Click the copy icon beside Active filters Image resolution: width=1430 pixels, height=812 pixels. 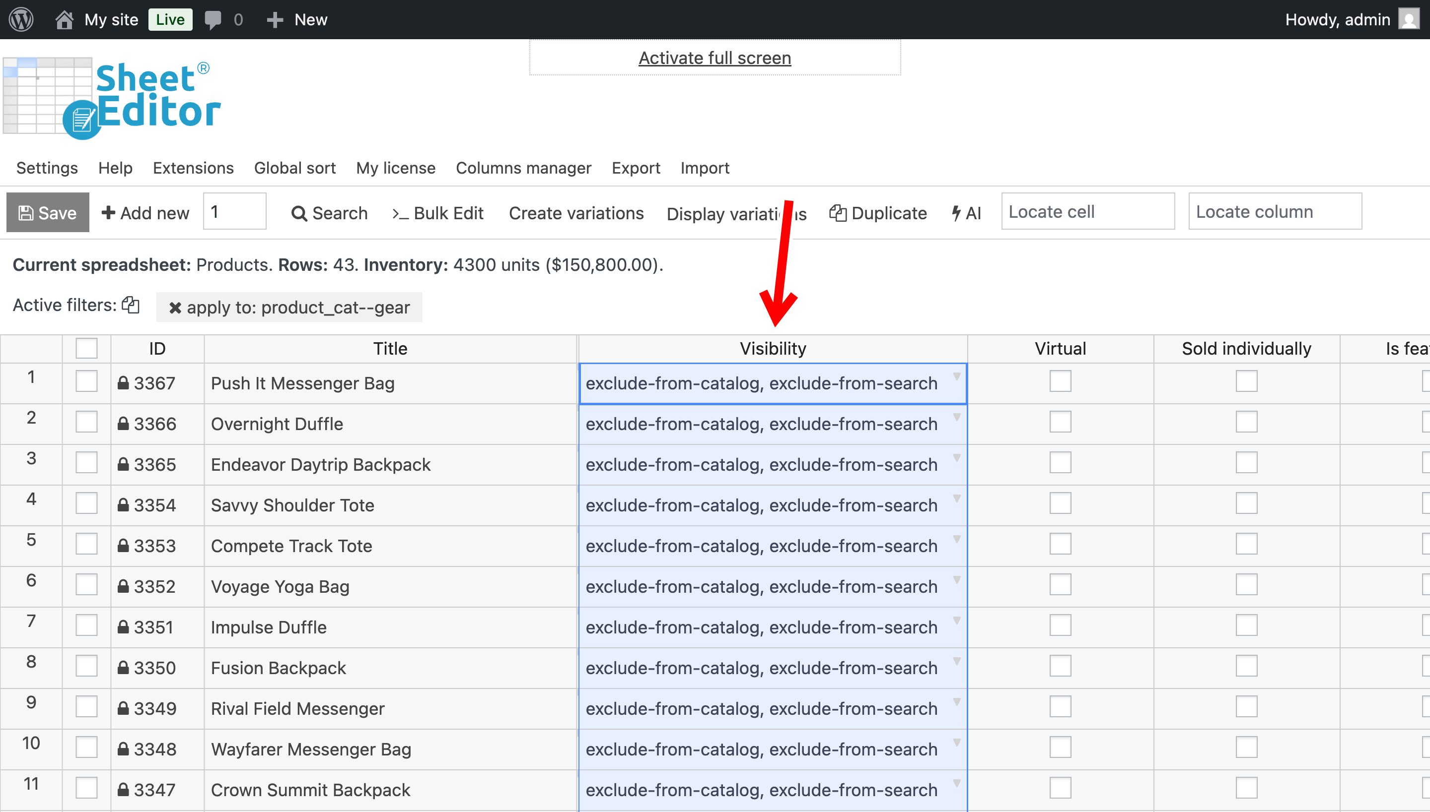[131, 305]
